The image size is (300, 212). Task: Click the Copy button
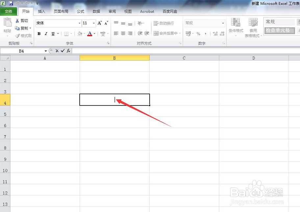[21, 28]
